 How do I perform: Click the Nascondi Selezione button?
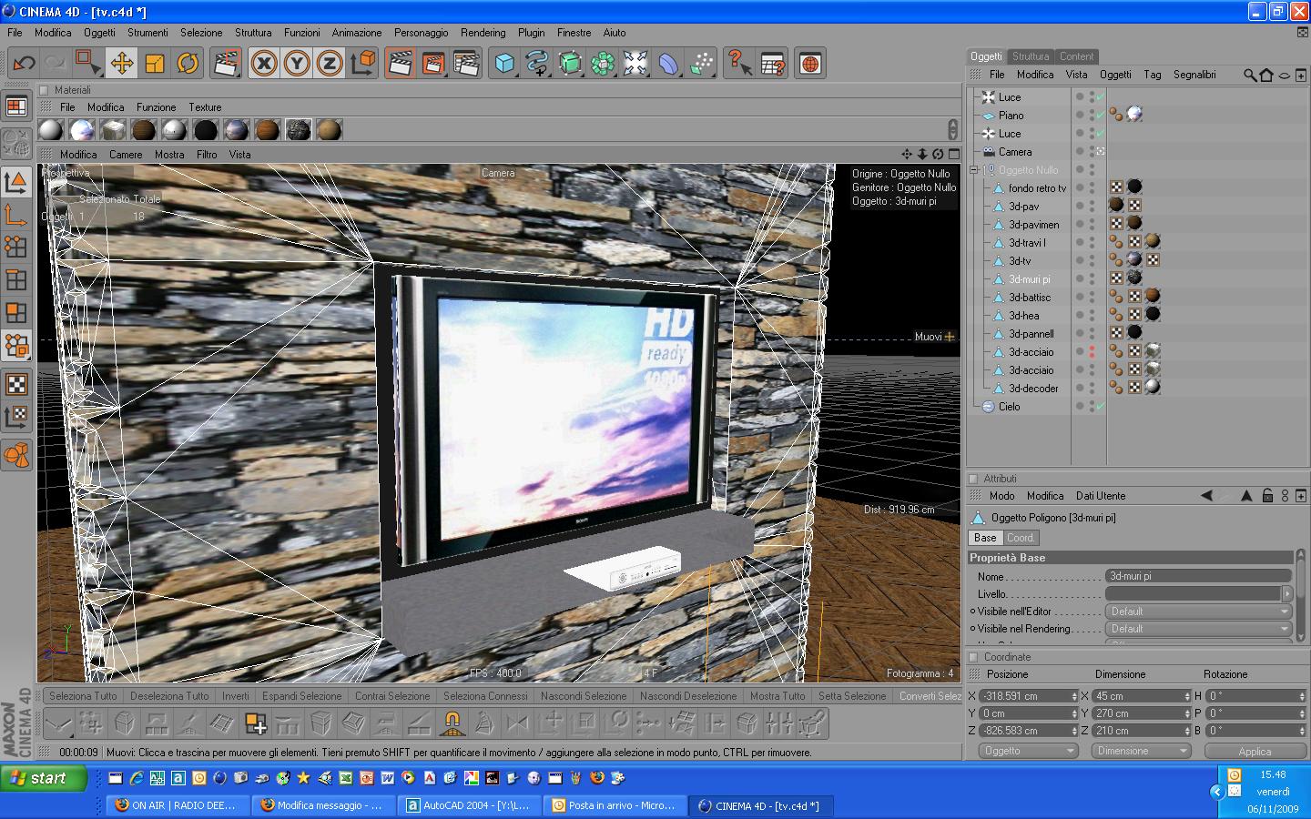(x=584, y=696)
